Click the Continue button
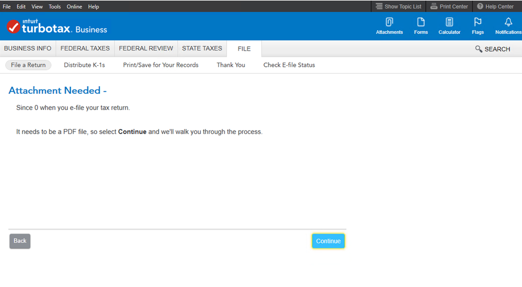The image size is (522, 287). (x=328, y=241)
